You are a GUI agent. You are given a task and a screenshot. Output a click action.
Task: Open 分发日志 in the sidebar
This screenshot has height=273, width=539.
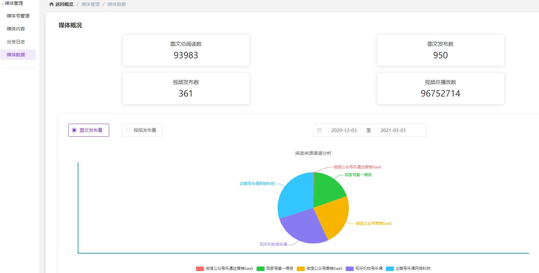pos(16,42)
